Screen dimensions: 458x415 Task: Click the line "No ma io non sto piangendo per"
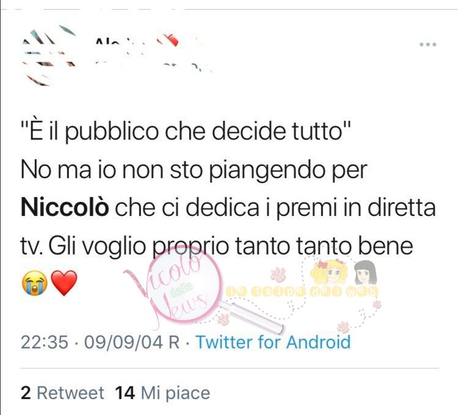[194, 170]
